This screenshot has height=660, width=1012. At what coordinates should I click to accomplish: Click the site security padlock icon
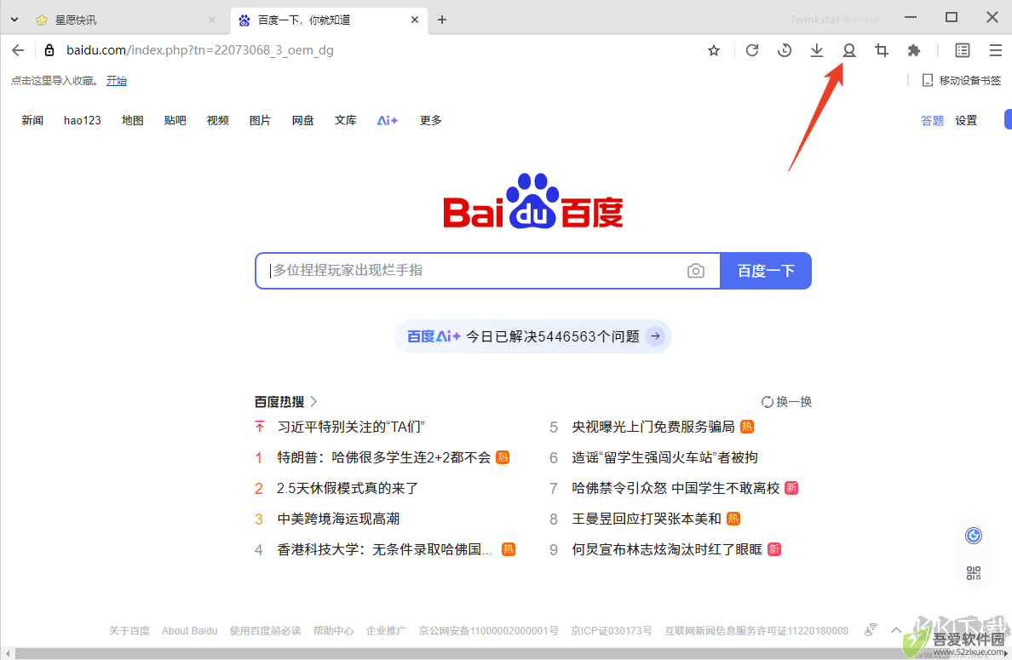tap(49, 50)
